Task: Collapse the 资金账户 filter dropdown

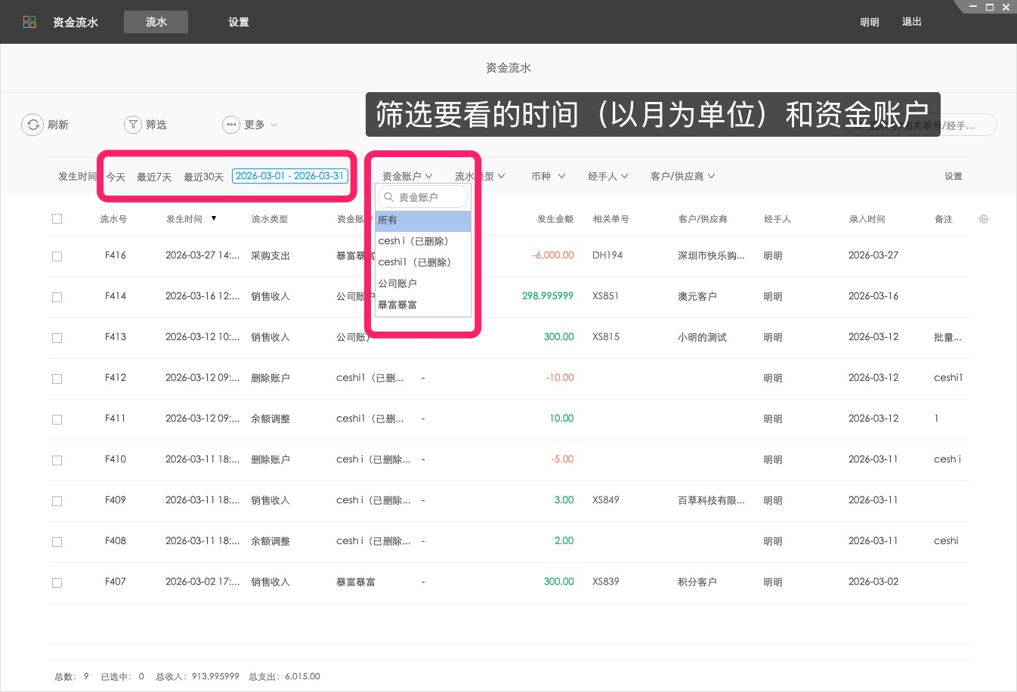Action: (x=407, y=176)
